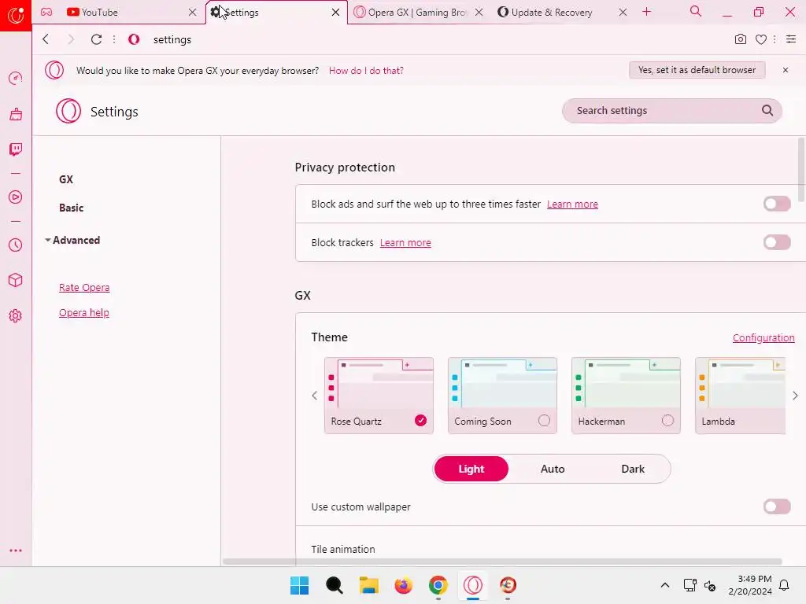Launch Google Chrome from taskbar
This screenshot has width=806, height=604.
click(438, 585)
